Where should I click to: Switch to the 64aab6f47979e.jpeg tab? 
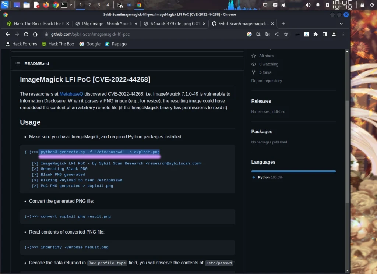(x=174, y=24)
